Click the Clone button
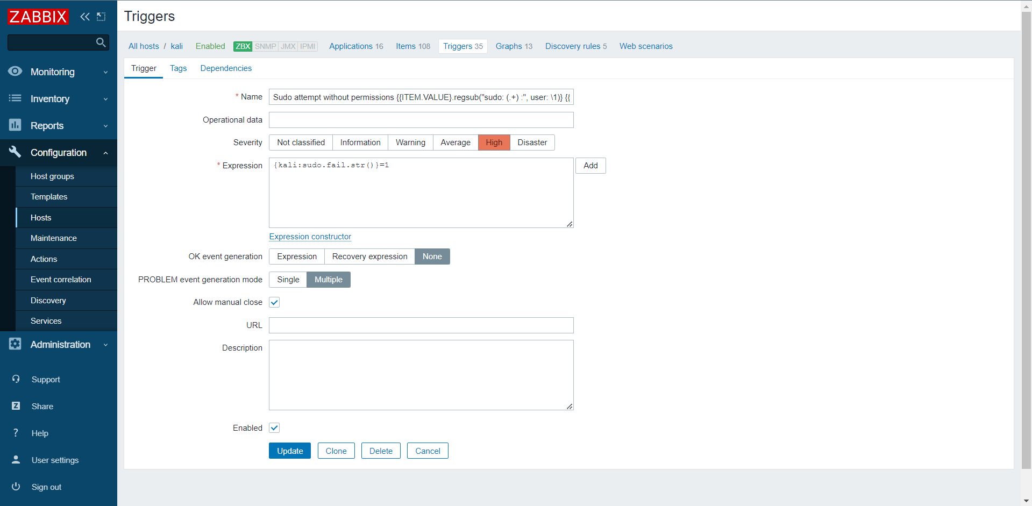 point(336,451)
